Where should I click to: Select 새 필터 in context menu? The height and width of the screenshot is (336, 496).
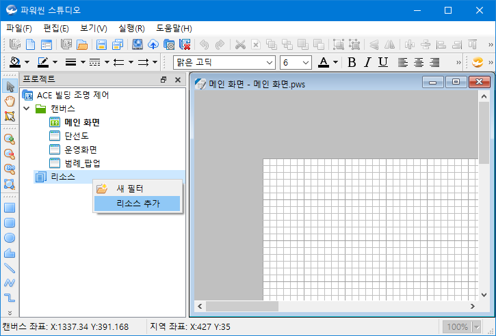[x=130, y=188]
